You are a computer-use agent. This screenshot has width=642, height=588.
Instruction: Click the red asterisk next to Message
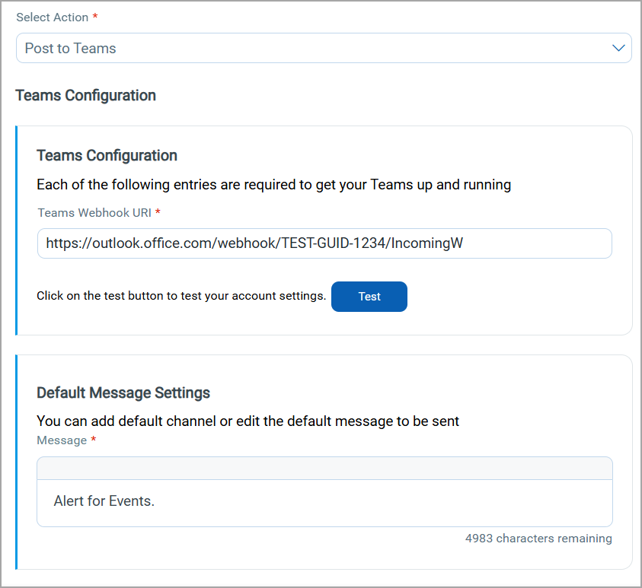pos(93,440)
